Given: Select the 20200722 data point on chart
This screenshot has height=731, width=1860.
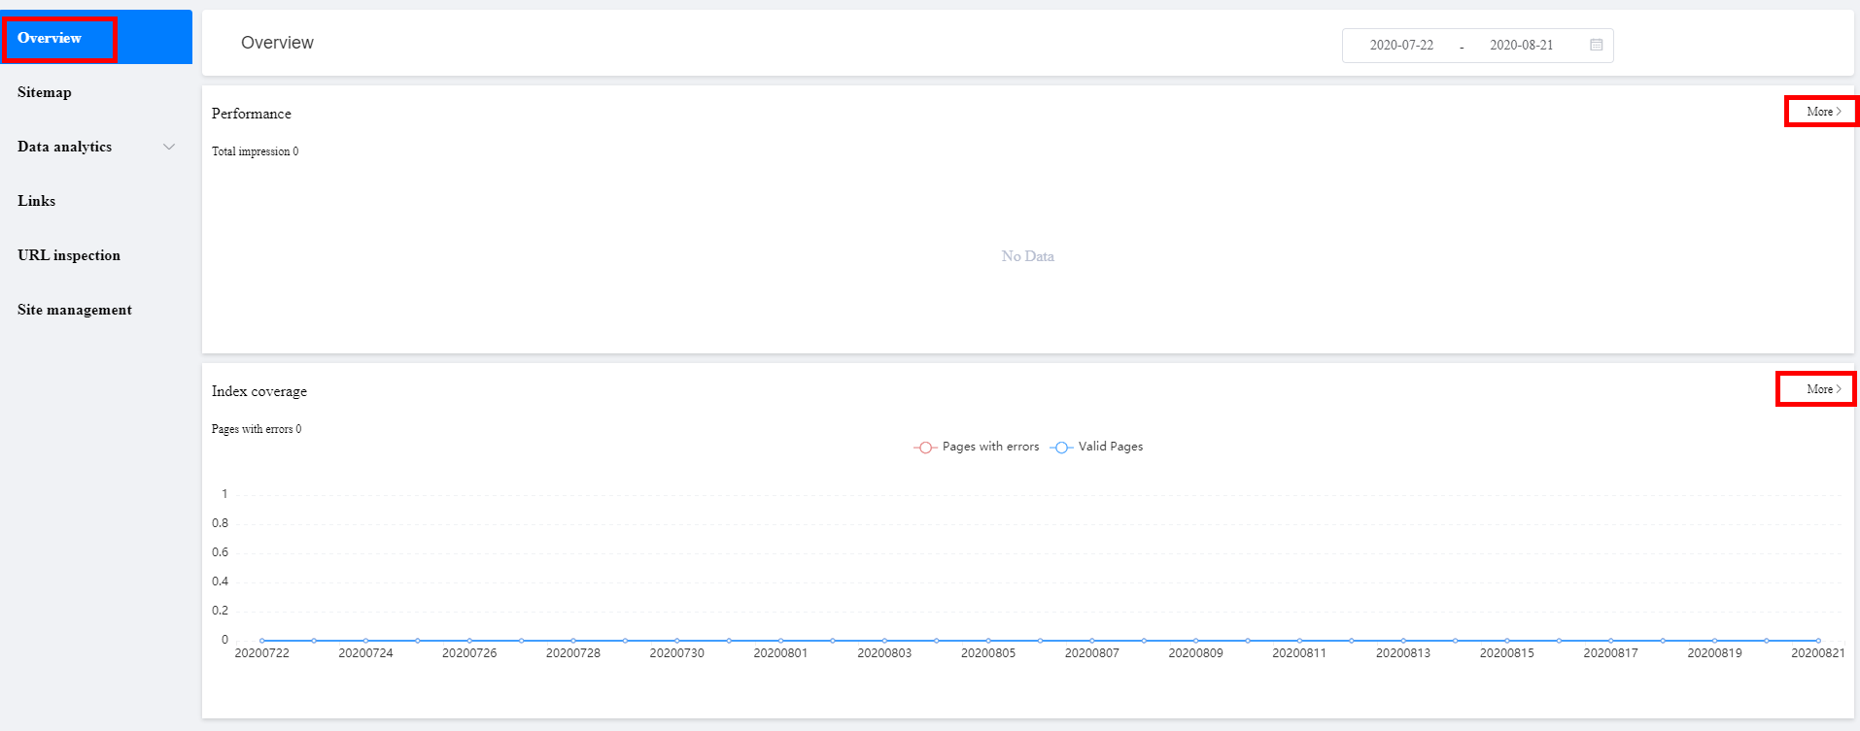Looking at the screenshot, I should click(x=262, y=641).
